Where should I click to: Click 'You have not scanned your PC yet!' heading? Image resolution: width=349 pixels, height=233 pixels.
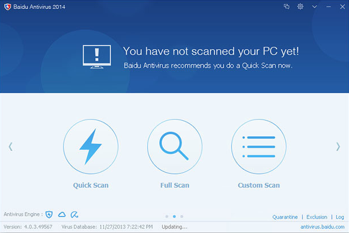click(x=211, y=51)
